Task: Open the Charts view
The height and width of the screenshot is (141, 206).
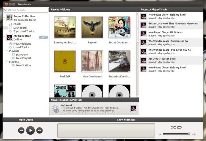Action: [x=17, y=24]
